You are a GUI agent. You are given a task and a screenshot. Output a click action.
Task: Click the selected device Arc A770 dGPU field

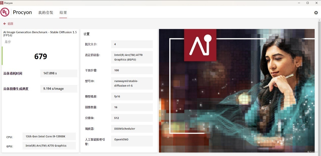132,57
